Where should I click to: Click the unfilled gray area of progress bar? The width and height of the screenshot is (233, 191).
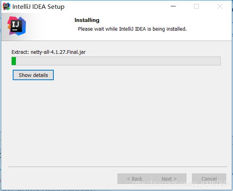118,61
